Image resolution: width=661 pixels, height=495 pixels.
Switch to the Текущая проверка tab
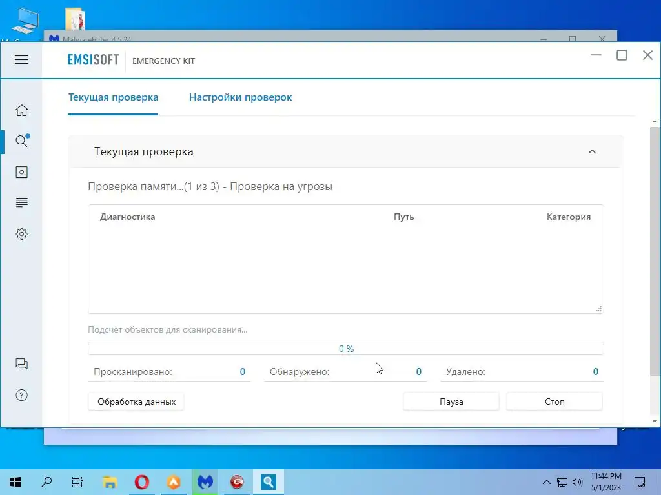click(x=113, y=97)
